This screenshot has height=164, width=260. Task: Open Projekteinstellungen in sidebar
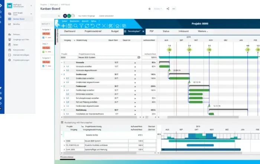click(x=21, y=60)
